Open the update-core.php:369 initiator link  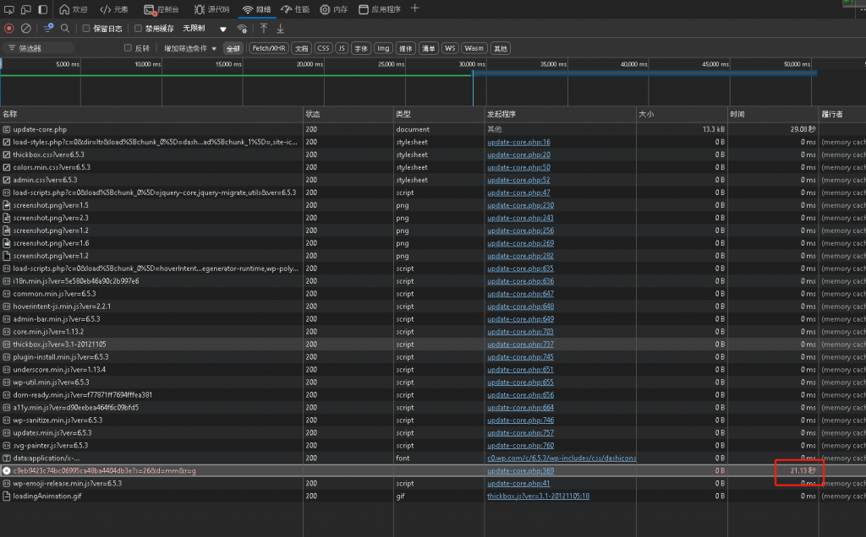(x=520, y=470)
